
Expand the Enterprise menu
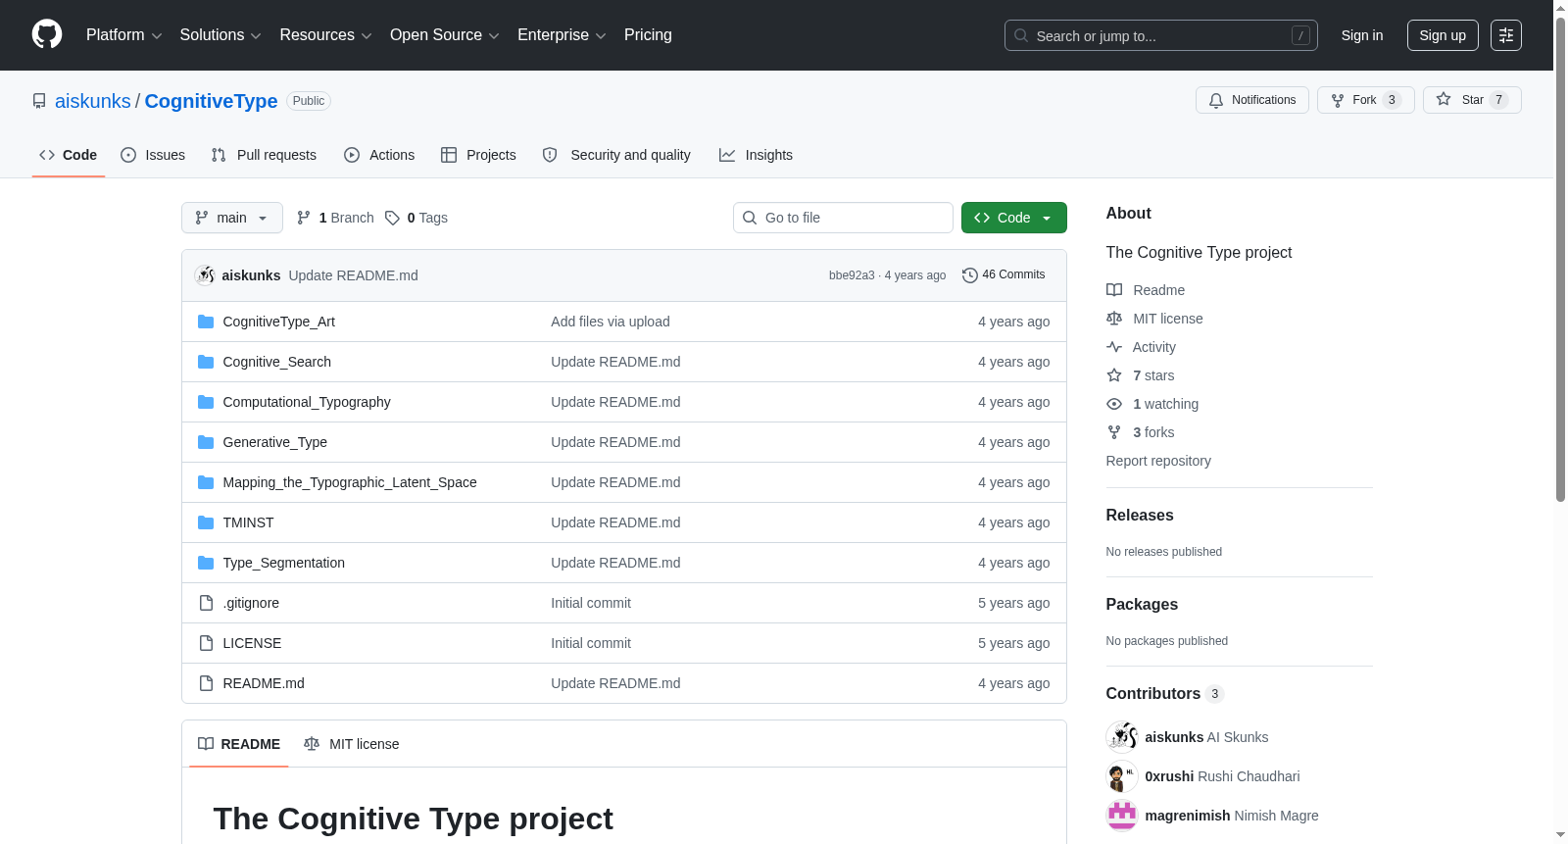(562, 35)
